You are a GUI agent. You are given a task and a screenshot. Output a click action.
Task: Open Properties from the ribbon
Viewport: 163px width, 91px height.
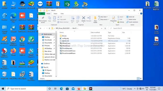click(113, 19)
